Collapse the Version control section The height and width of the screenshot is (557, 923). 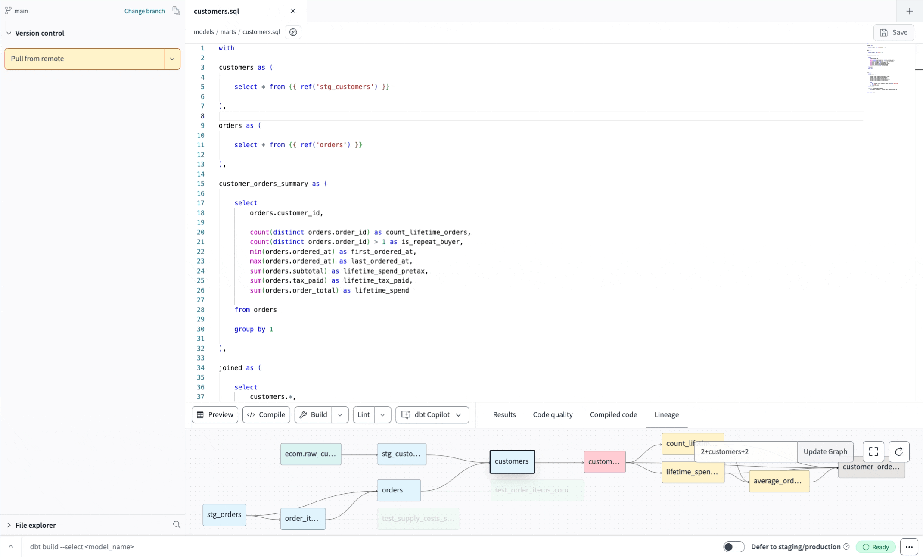click(9, 33)
